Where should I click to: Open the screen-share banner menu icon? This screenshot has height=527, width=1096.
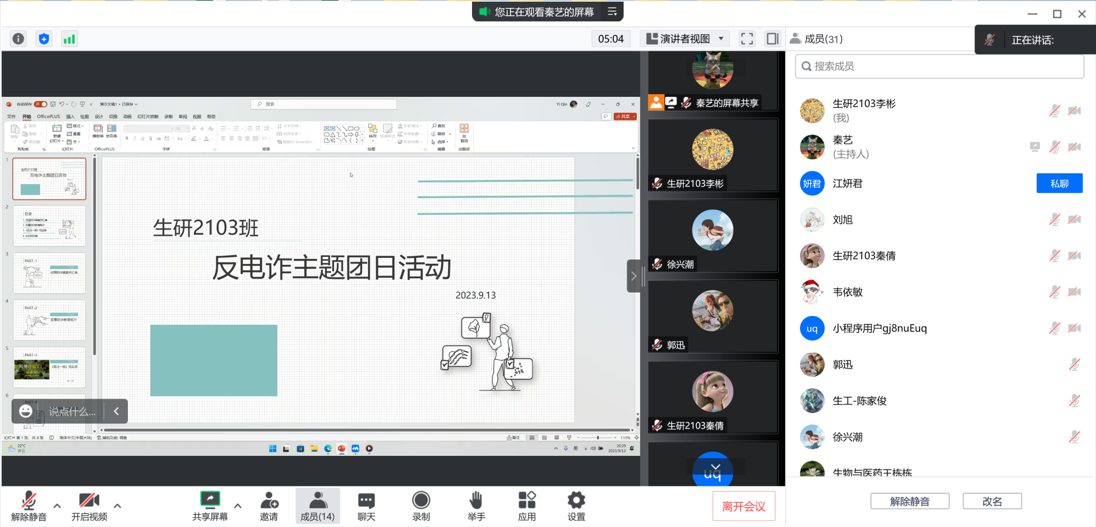pos(612,12)
